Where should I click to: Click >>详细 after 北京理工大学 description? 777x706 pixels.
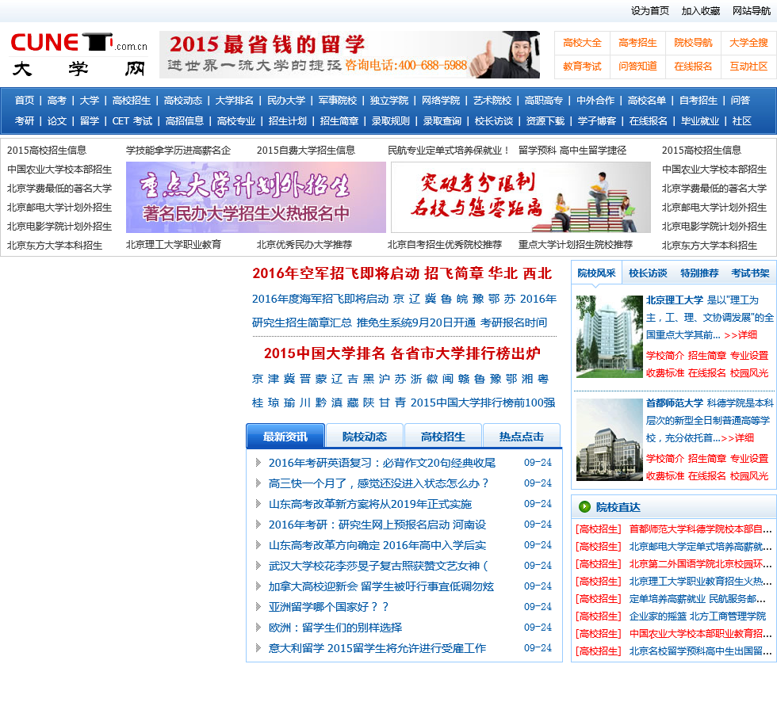[x=741, y=335]
